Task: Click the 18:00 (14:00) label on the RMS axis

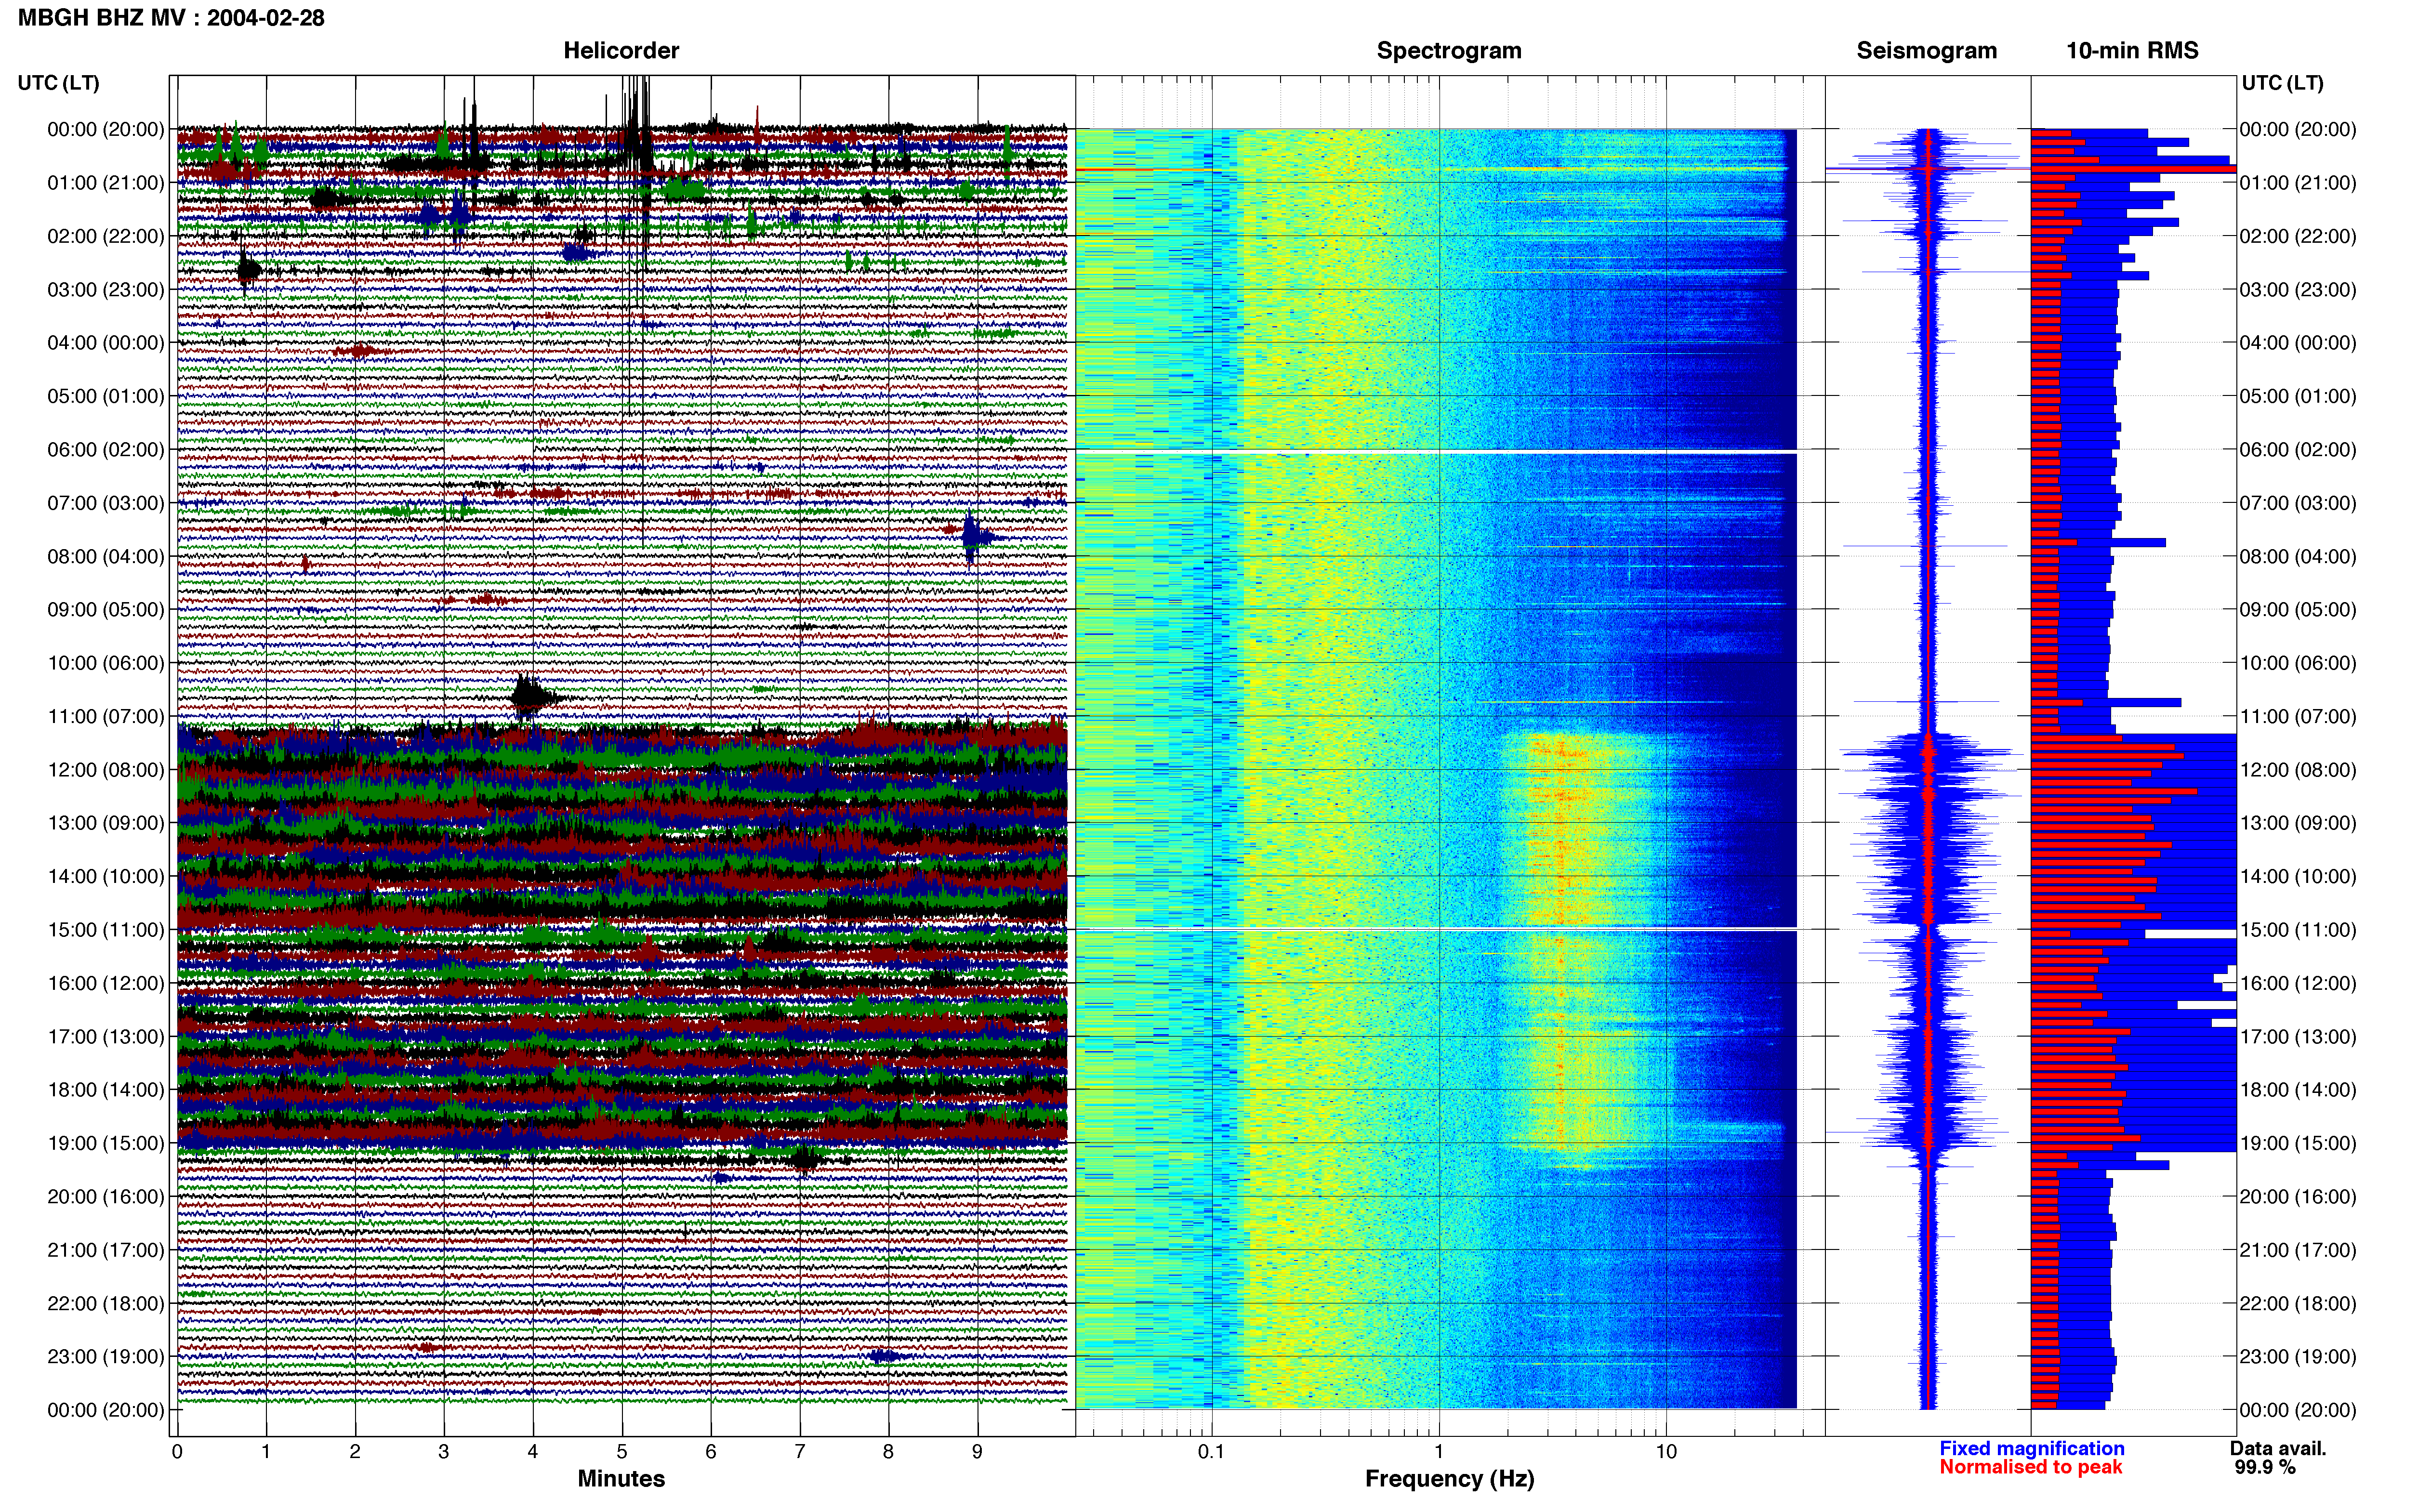Action: tap(2298, 1090)
